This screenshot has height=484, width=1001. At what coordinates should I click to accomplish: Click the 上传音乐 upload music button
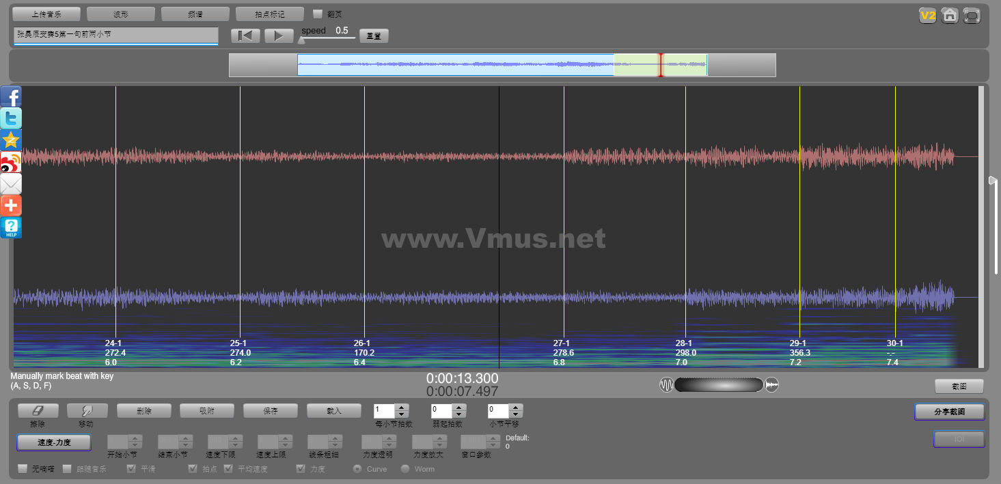(x=46, y=14)
